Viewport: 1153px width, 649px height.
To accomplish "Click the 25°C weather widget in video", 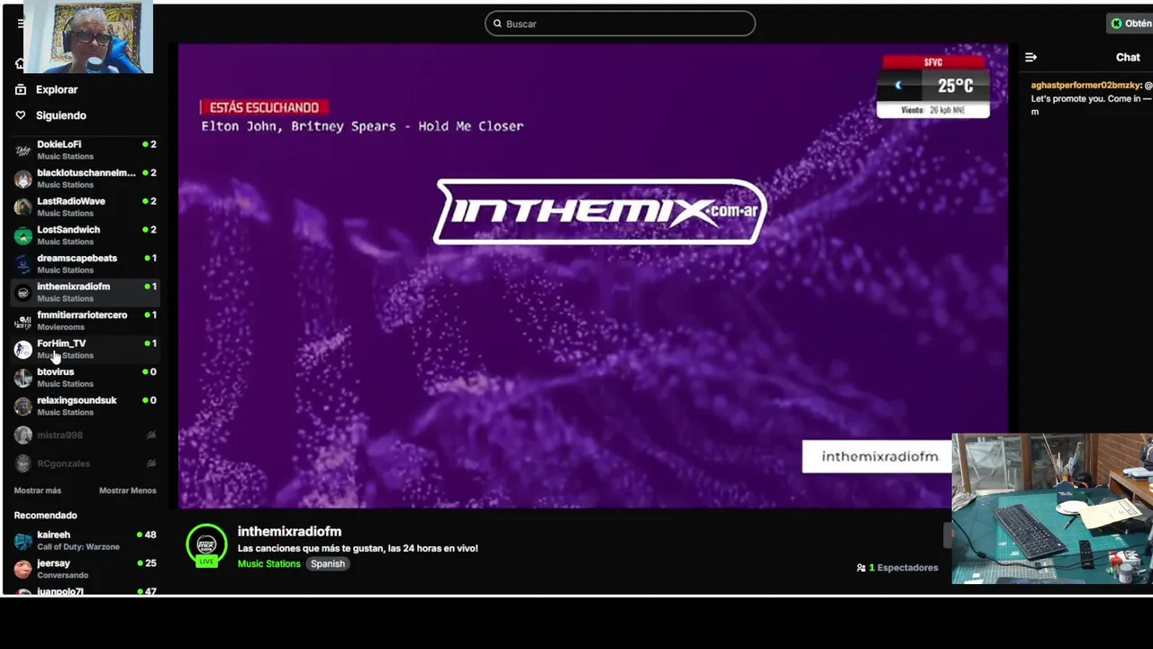I will pos(933,87).
